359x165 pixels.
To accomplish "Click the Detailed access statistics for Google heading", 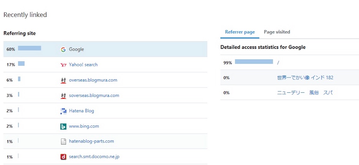I will click(263, 47).
